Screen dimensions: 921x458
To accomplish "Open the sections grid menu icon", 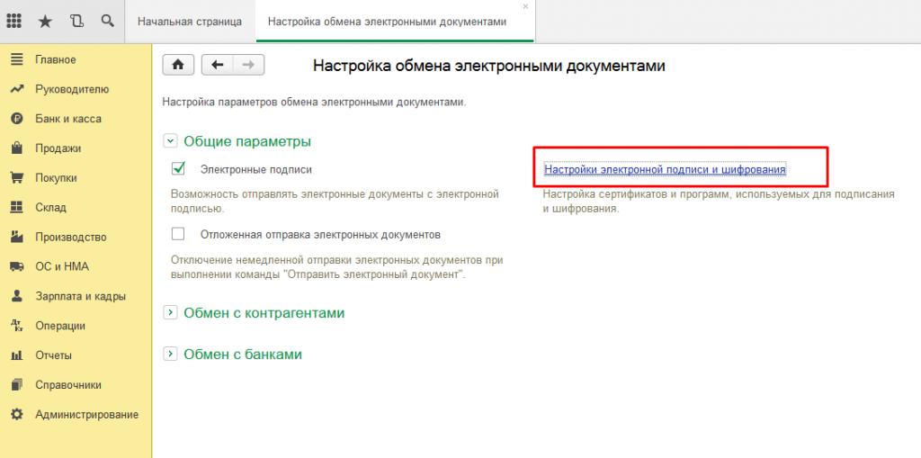I will point(14,20).
